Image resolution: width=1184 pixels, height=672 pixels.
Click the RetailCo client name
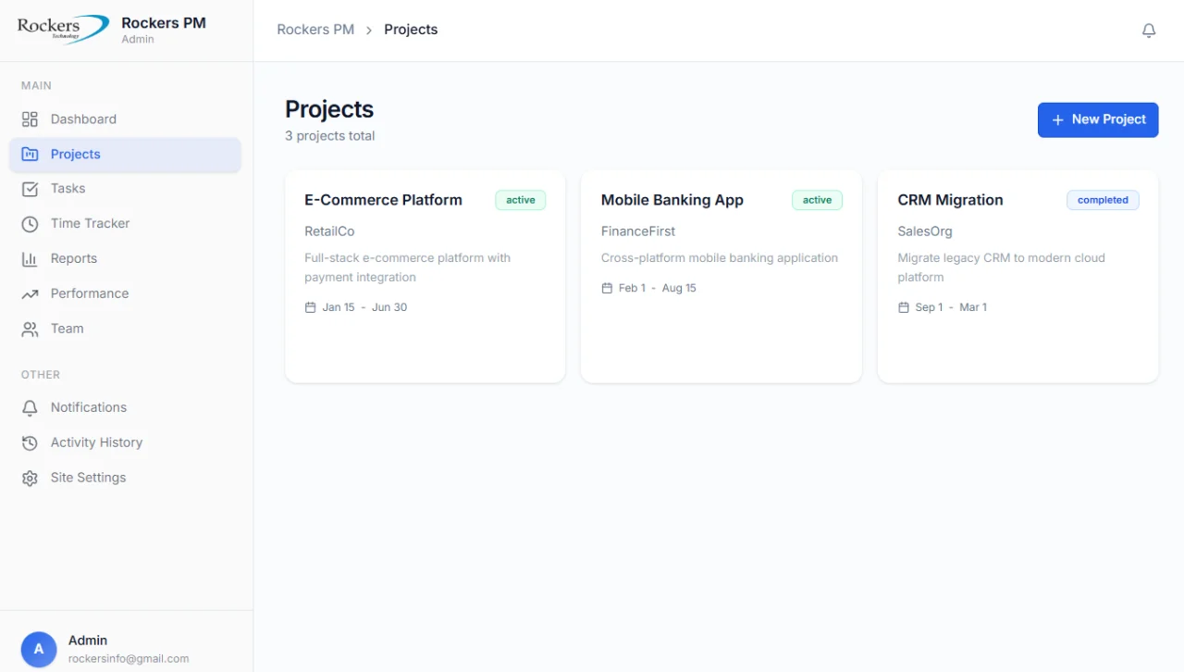(x=329, y=231)
